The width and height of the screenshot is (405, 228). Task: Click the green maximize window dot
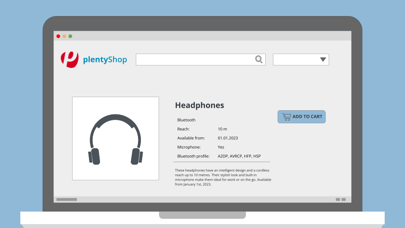coord(70,36)
